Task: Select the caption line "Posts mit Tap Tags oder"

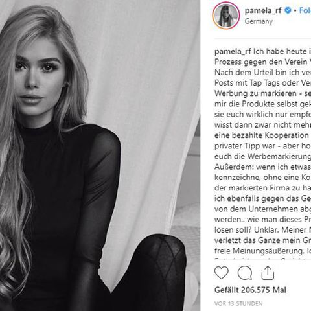Action: pos(255,83)
